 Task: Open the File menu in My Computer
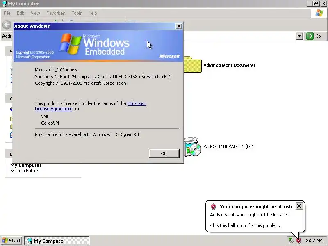click(7, 13)
